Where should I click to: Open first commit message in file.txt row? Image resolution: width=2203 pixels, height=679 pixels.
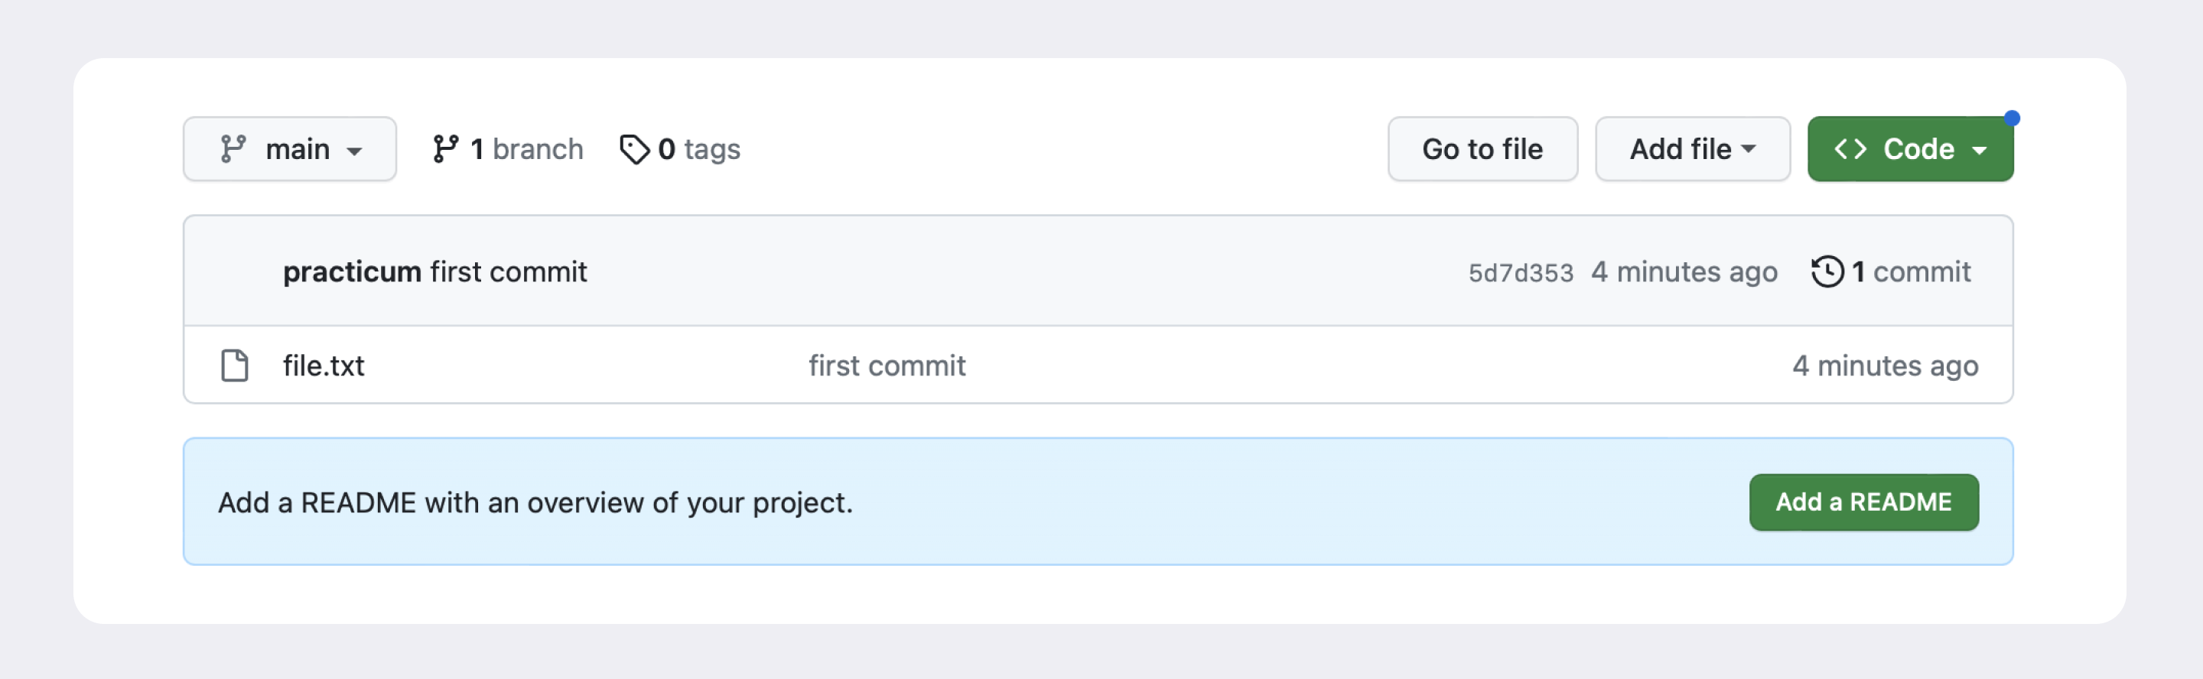pos(887,365)
